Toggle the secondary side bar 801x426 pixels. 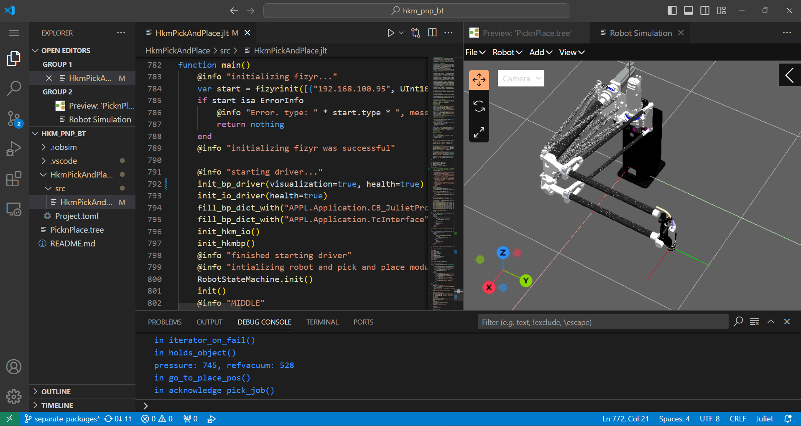click(704, 10)
